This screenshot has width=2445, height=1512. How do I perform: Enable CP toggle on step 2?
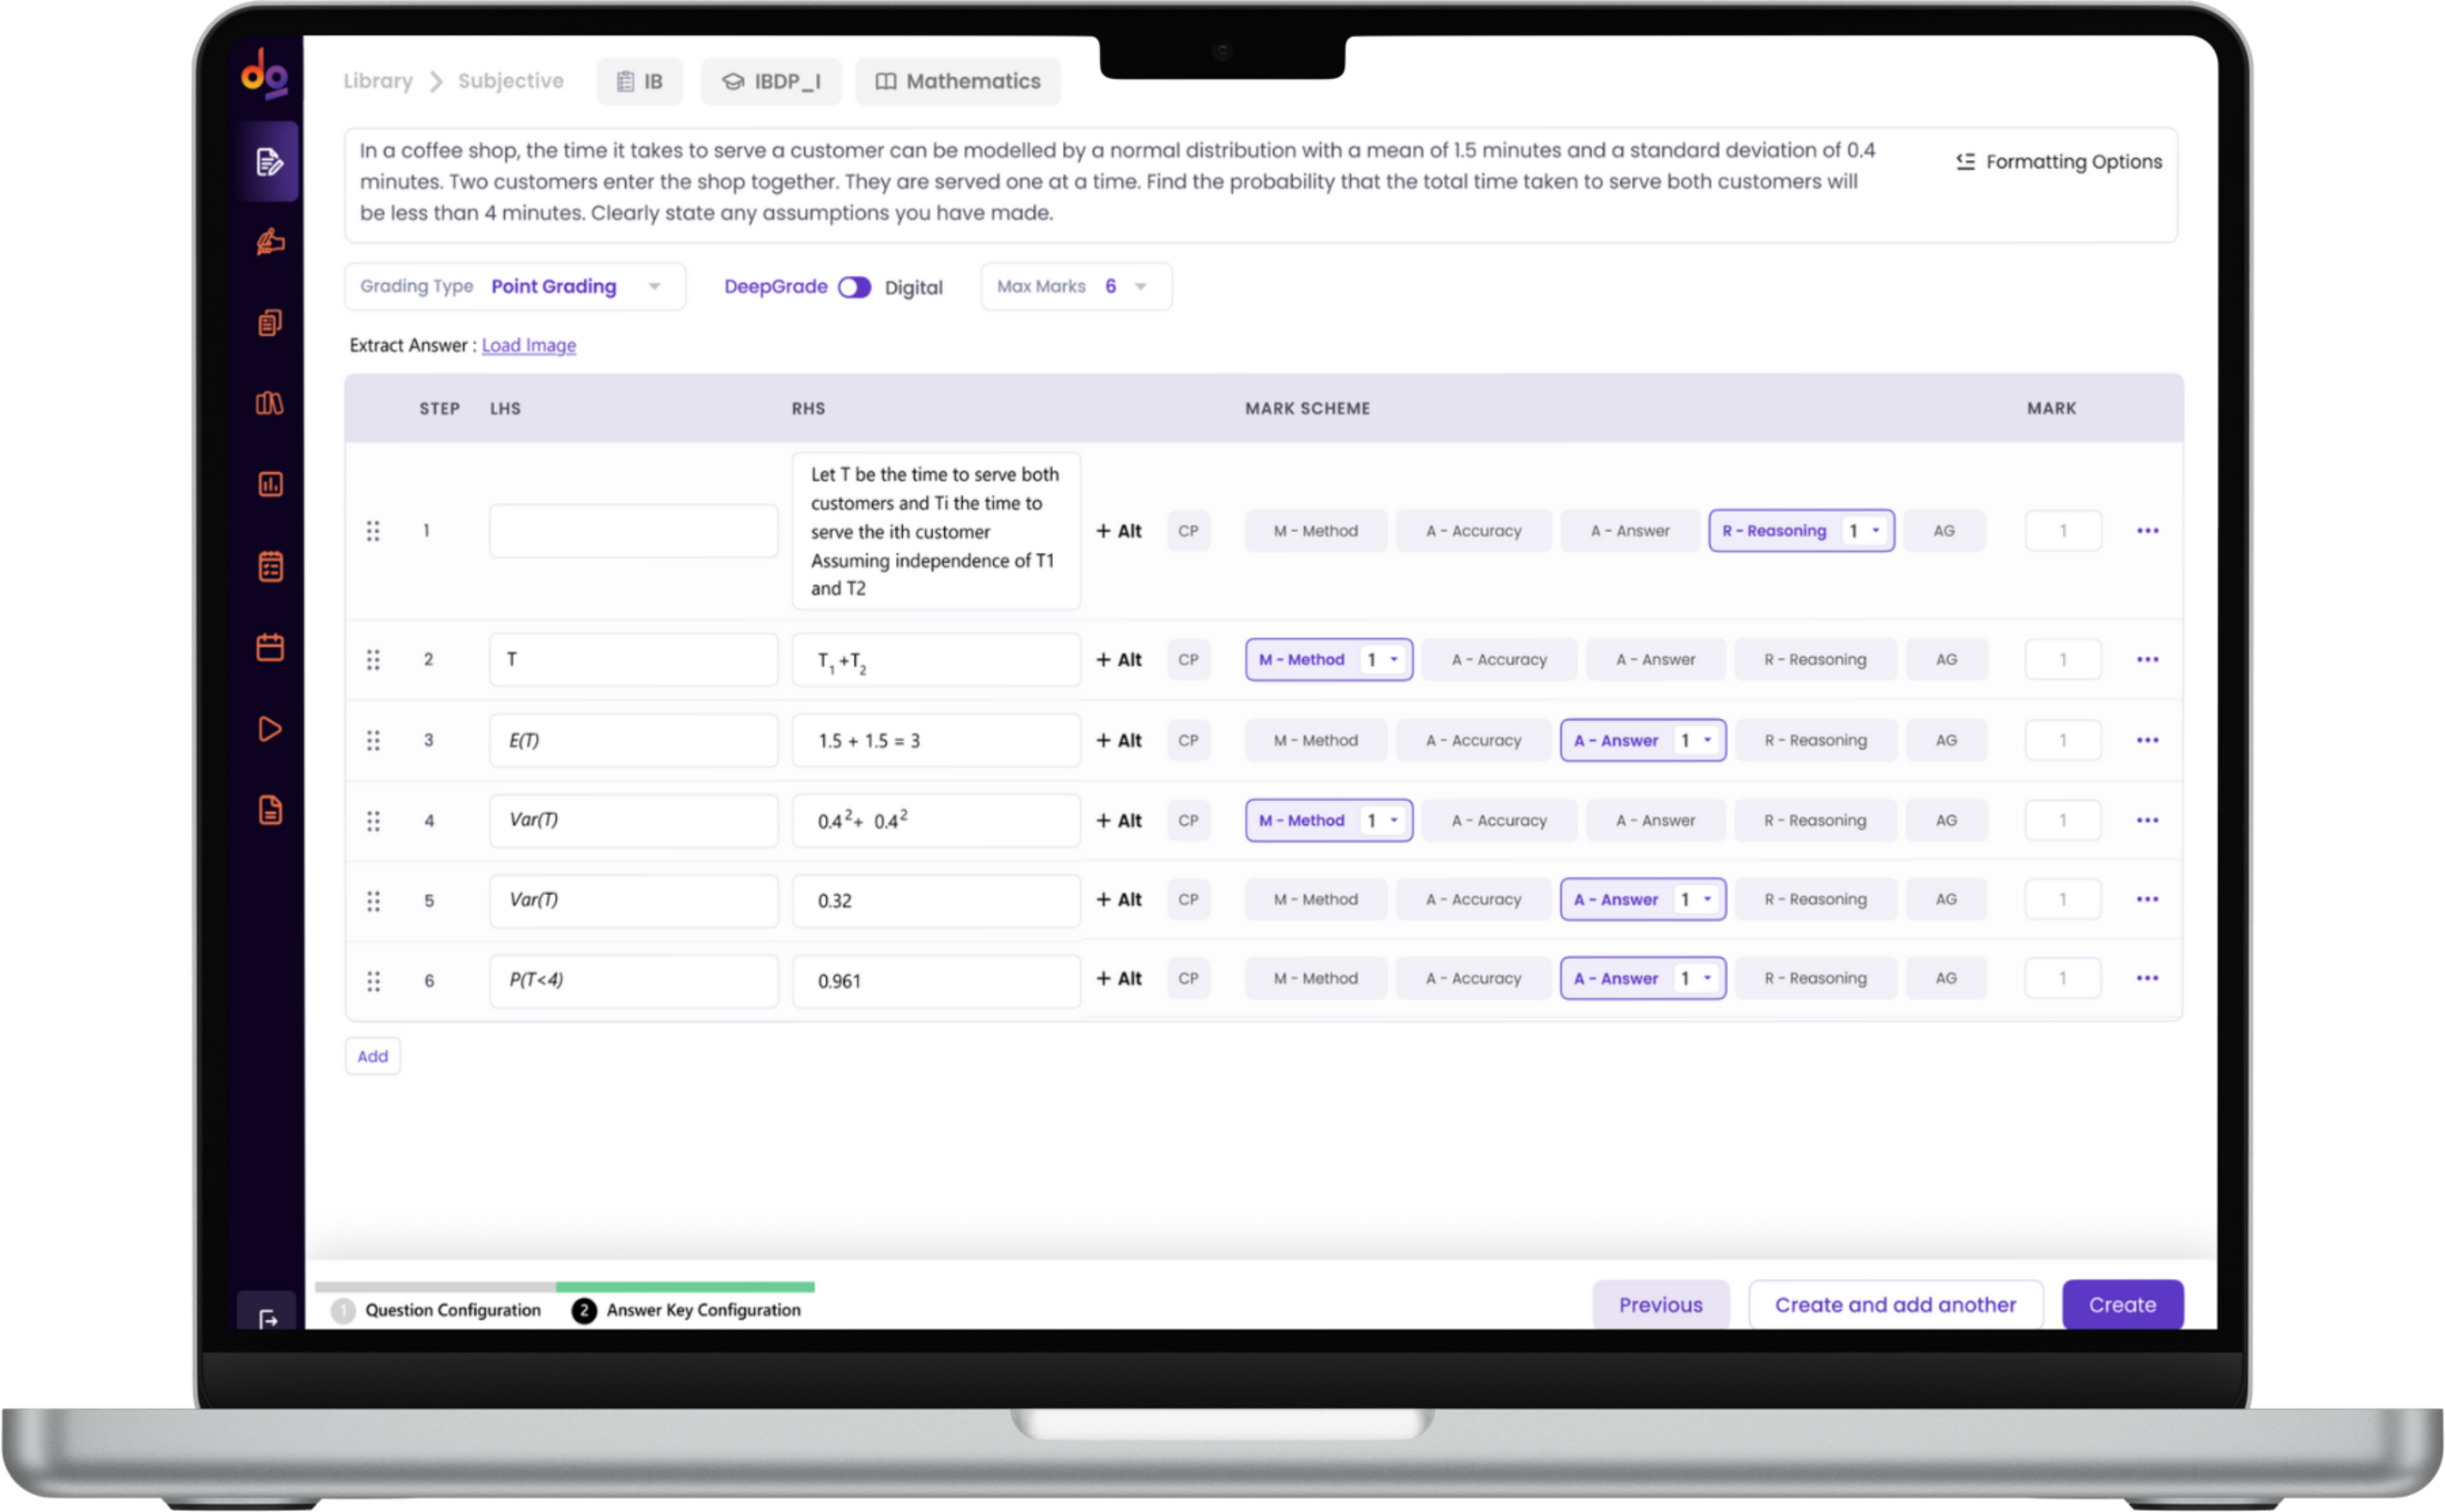[1188, 660]
